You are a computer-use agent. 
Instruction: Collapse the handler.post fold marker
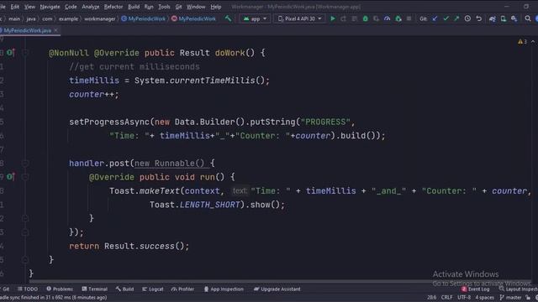coord(25,163)
